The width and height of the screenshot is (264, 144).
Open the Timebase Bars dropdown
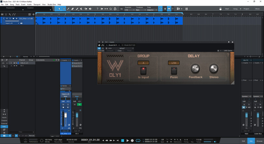tap(141, 10)
